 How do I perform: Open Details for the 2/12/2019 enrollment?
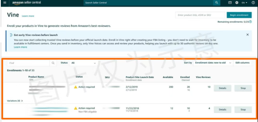click(x=222, y=88)
